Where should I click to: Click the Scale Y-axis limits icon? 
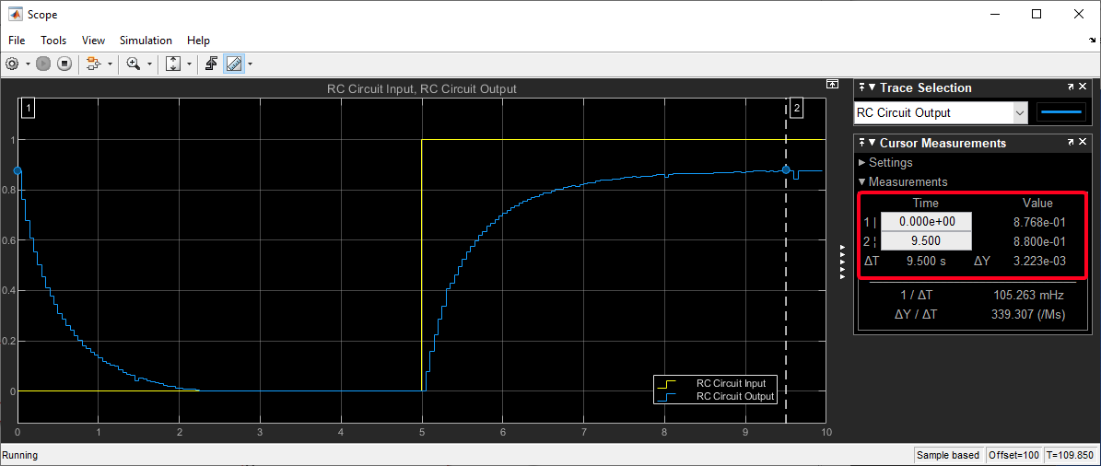pyautogui.click(x=173, y=64)
